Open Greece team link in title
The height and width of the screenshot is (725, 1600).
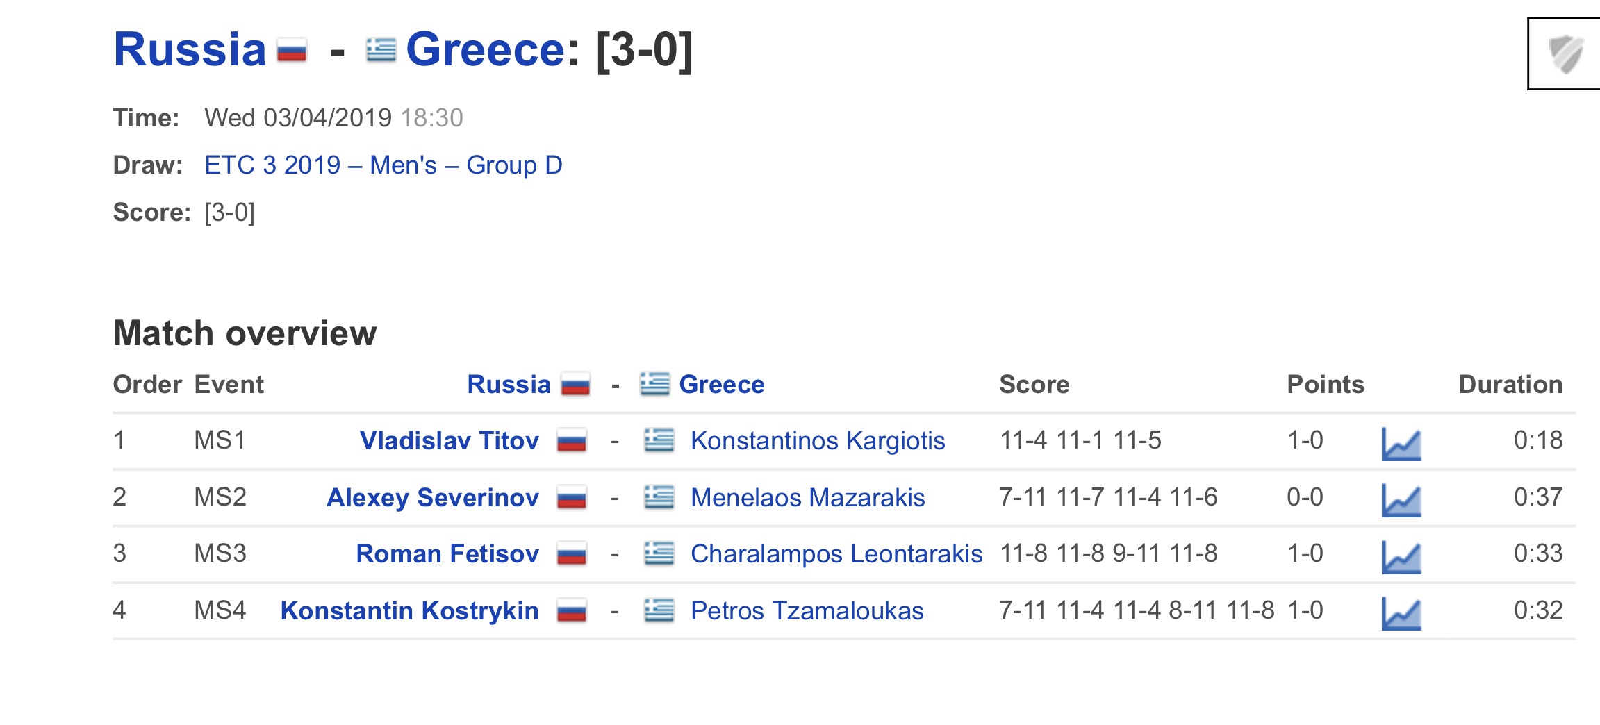[486, 49]
